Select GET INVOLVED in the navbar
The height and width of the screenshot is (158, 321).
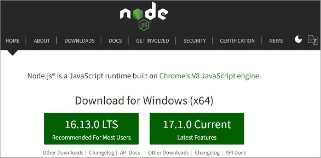coord(152,41)
